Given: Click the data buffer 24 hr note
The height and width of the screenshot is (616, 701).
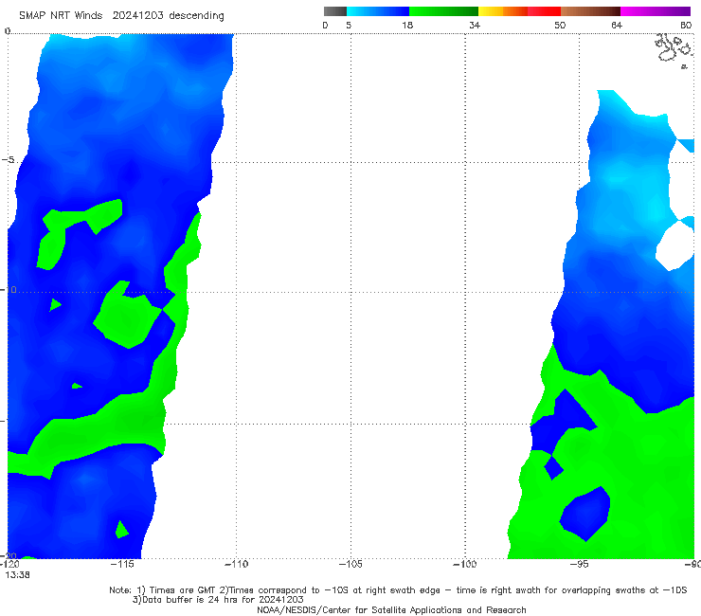Looking at the screenshot, I should (x=218, y=600).
